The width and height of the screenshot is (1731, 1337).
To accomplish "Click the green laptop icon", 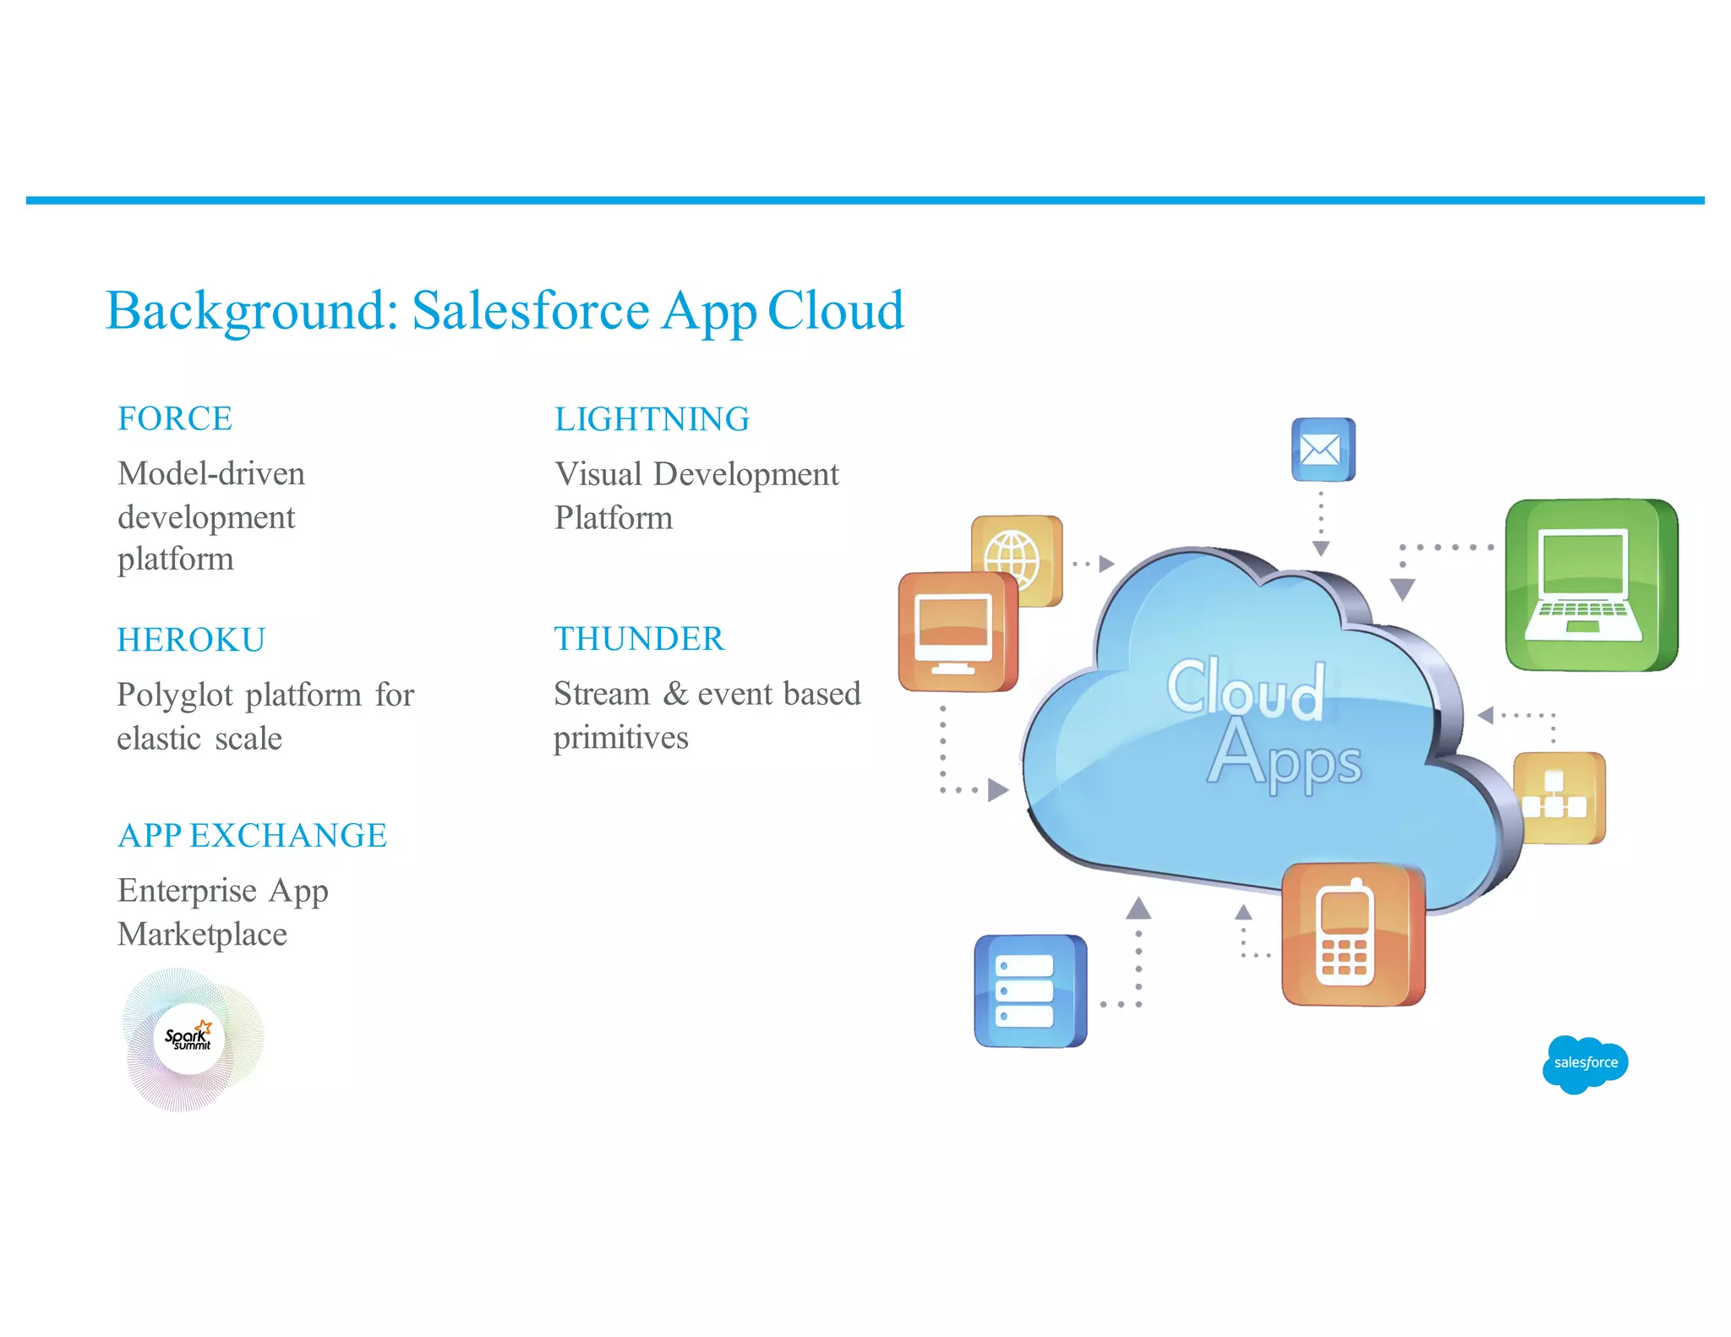I will tap(1591, 585).
